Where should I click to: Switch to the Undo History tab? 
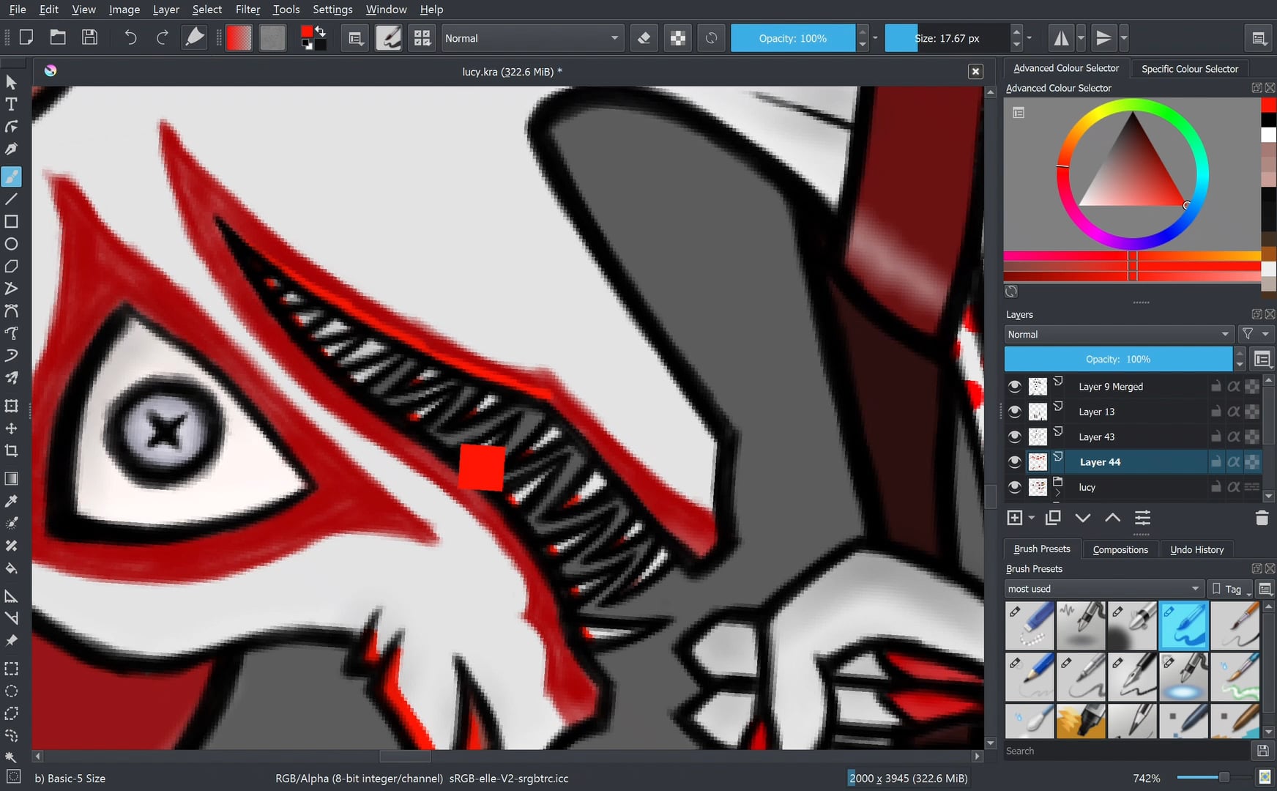click(x=1196, y=549)
